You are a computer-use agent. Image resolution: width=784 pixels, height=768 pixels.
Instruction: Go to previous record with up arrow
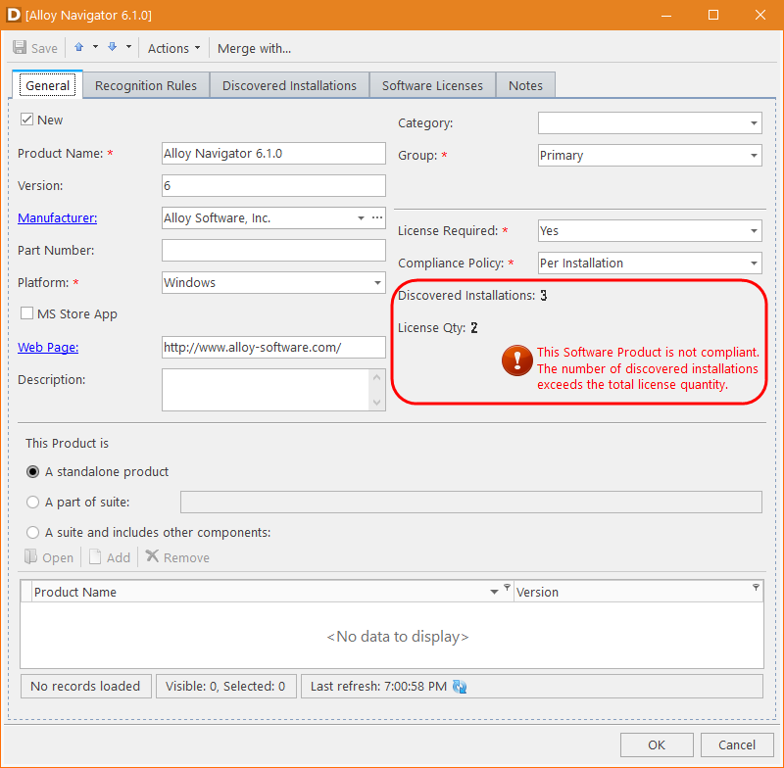pos(79,47)
